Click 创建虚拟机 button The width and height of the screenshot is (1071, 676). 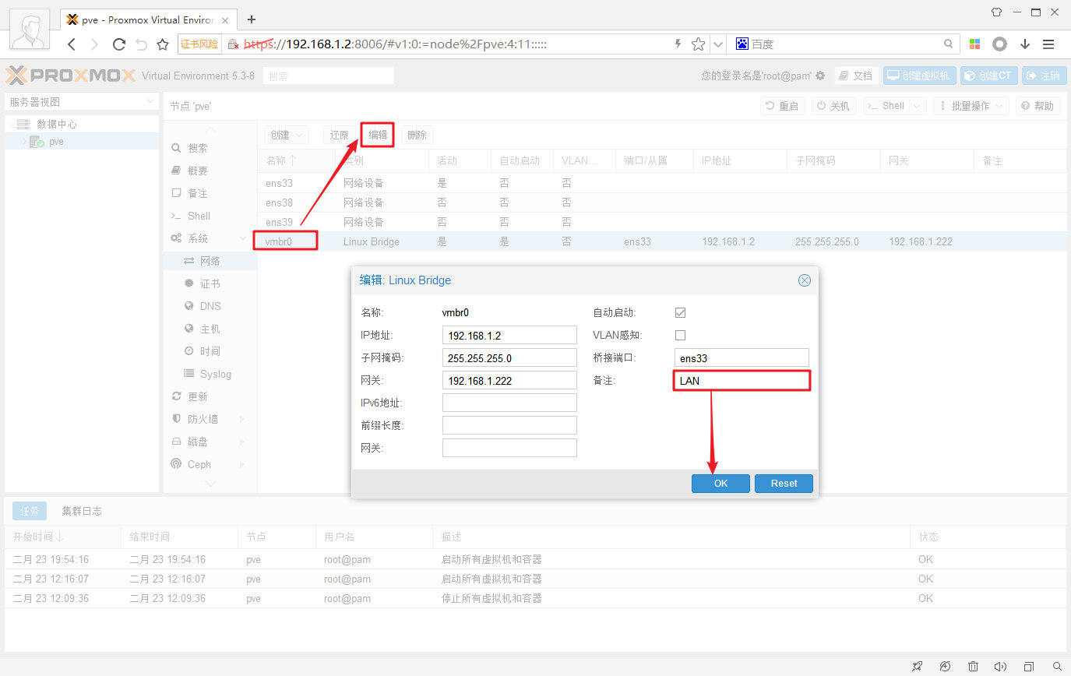(x=919, y=76)
